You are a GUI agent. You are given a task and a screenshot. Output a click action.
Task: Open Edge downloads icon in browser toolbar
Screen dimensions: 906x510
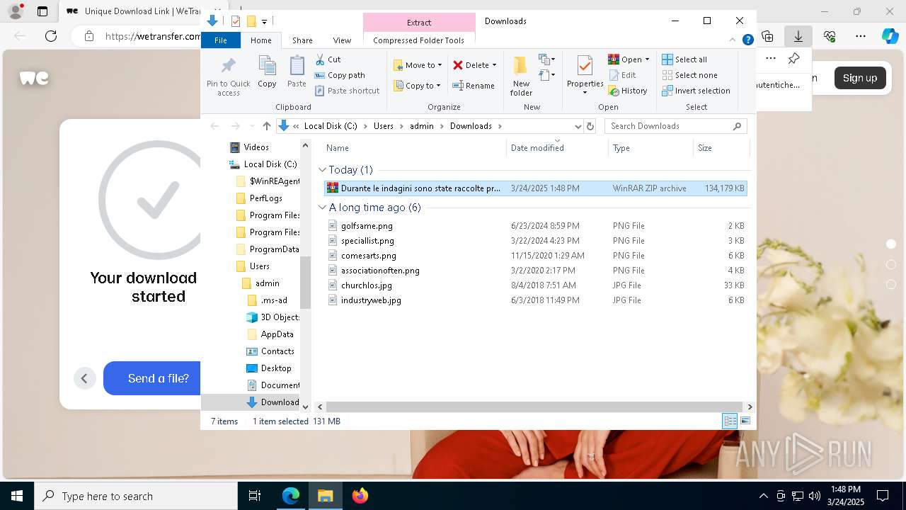tap(798, 36)
